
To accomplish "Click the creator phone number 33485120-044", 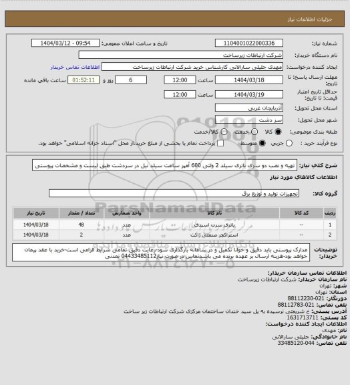I will click(296, 343).
